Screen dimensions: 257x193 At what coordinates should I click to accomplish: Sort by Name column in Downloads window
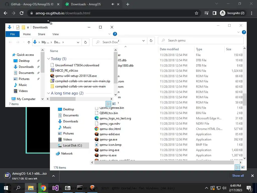[54, 51]
